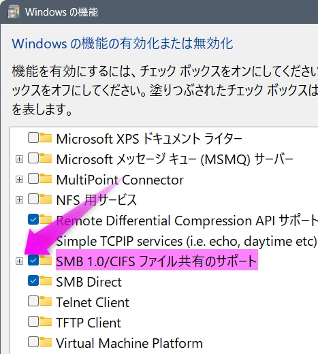Select the Virtual Machine Platform label

click(x=129, y=343)
